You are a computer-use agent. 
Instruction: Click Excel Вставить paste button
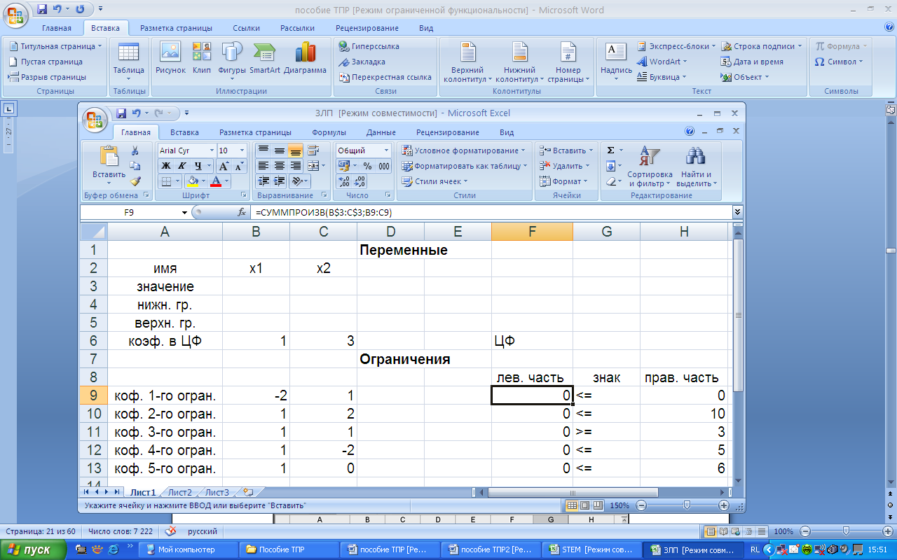(x=109, y=165)
